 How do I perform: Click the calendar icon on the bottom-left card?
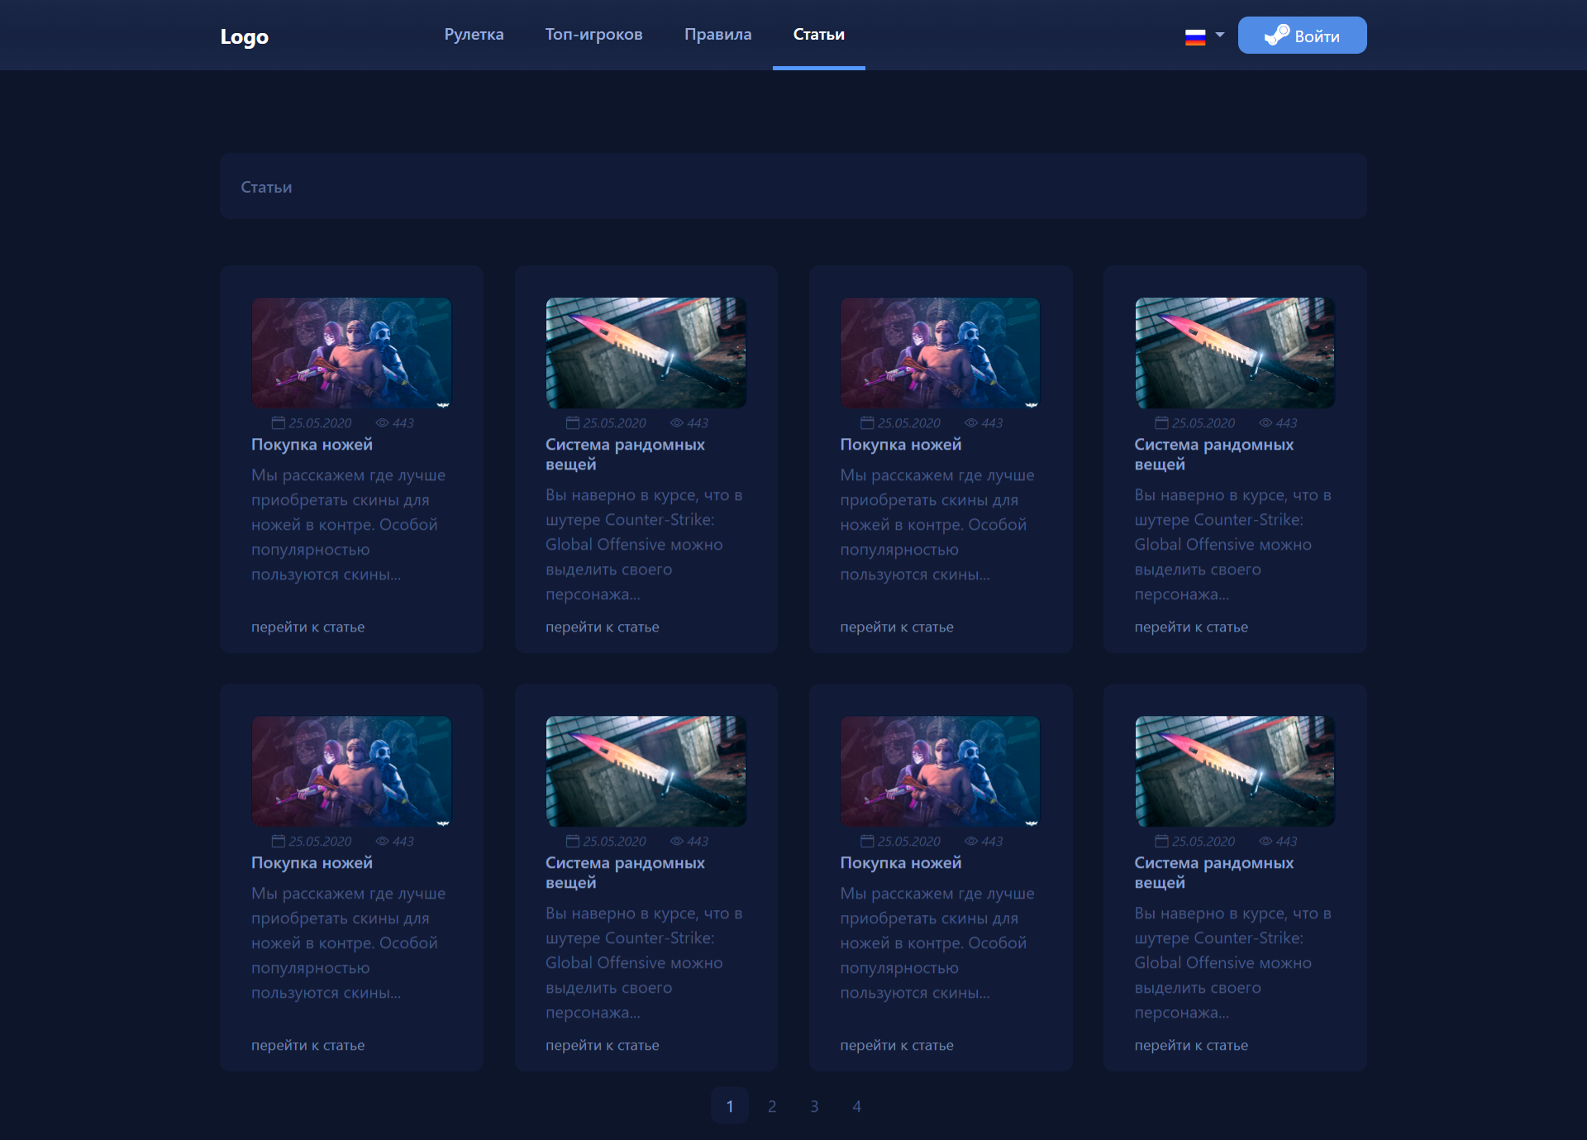[279, 841]
